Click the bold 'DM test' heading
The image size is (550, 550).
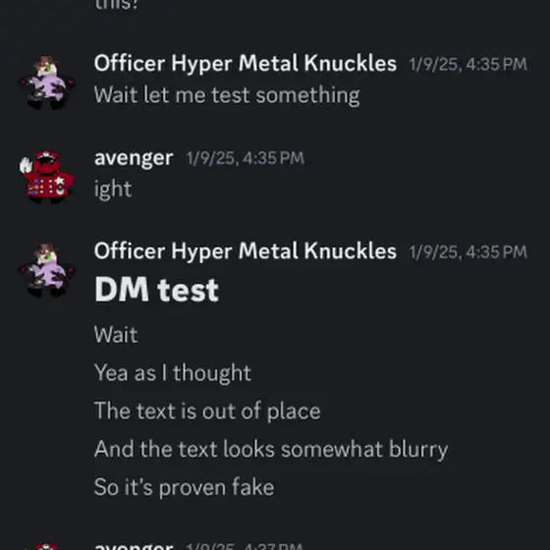coord(156,290)
